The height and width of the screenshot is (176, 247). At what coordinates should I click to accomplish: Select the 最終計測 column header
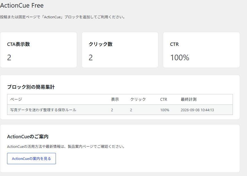(189, 99)
